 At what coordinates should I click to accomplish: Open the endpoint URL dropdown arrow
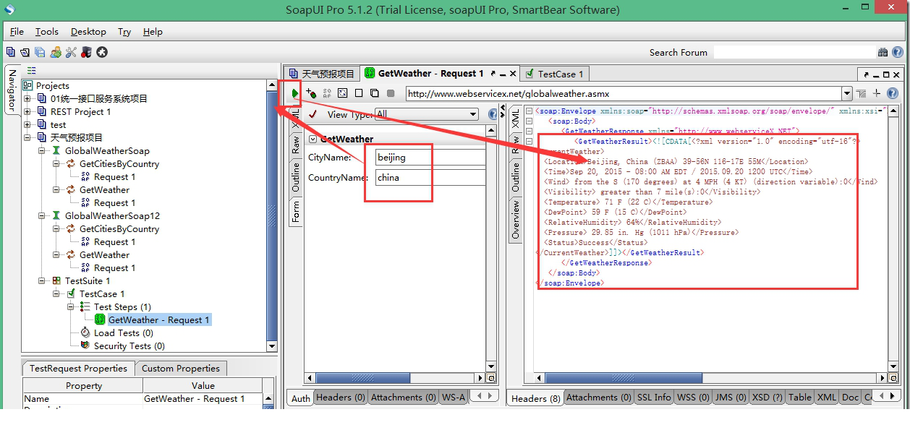[x=847, y=93]
